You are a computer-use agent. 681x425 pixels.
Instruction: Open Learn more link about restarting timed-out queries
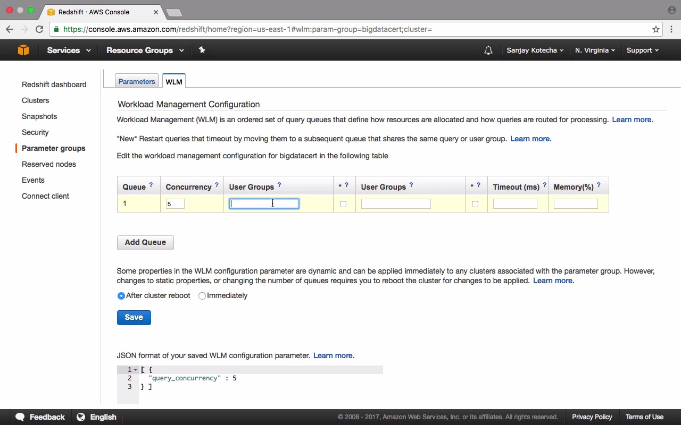[x=531, y=139]
